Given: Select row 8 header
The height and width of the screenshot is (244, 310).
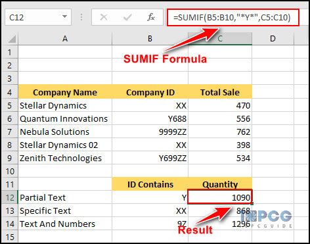Looking at the screenshot, I should pos(9,145).
